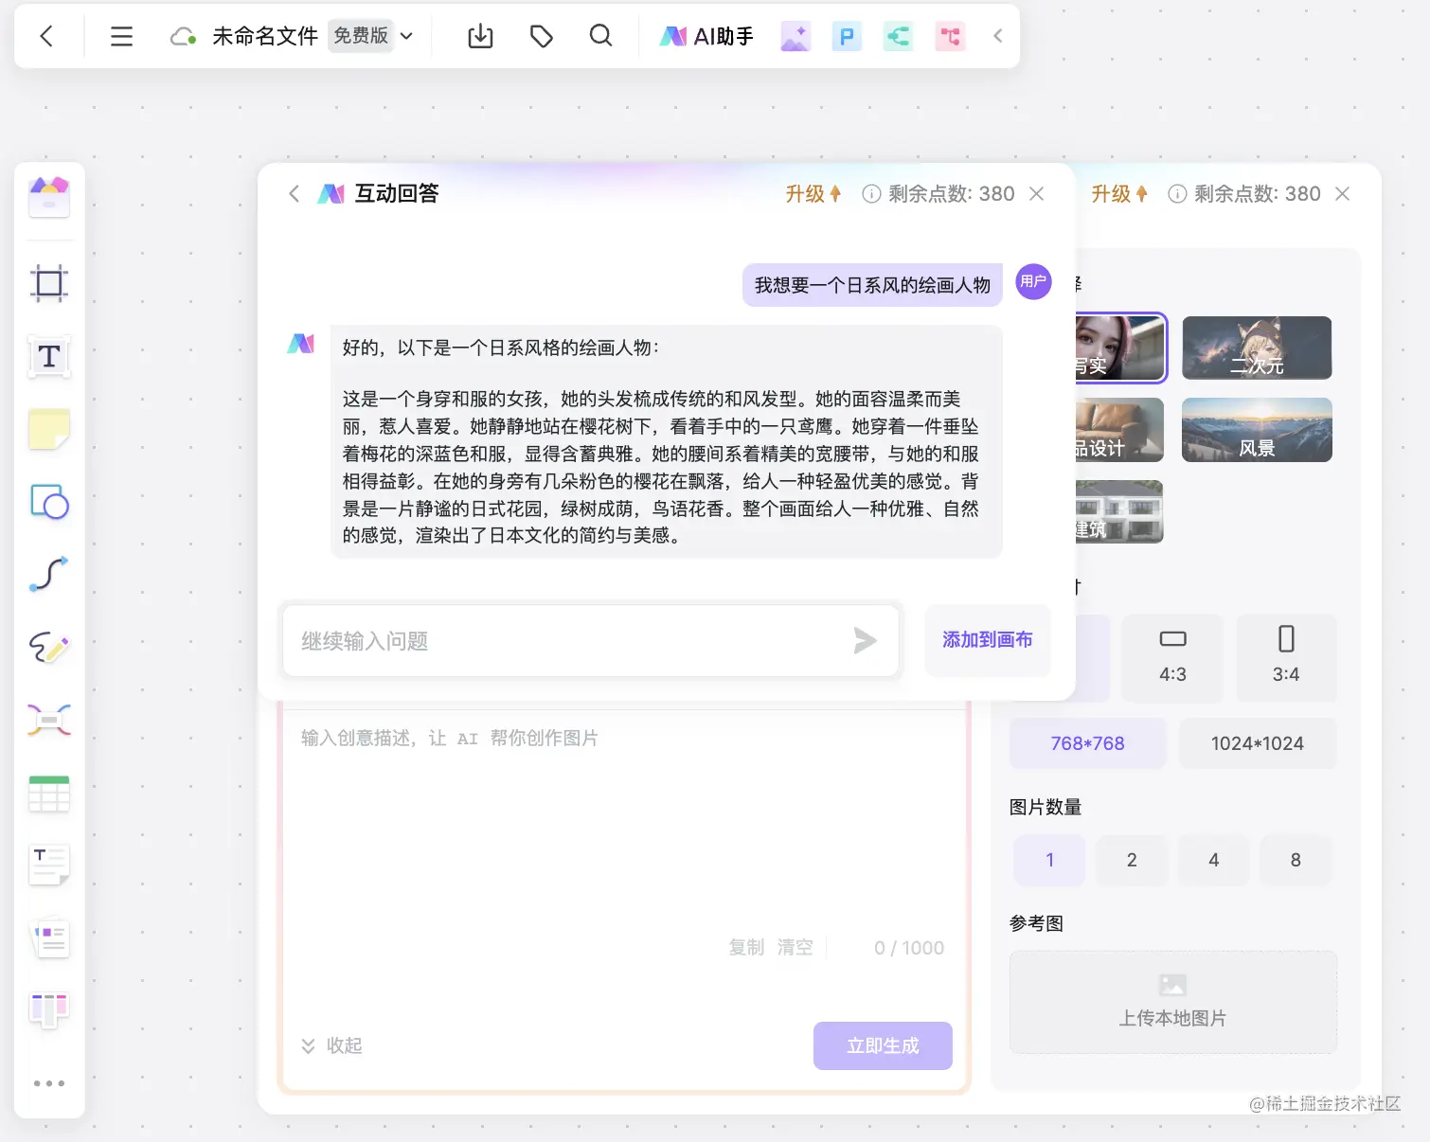
Task: Click 上传本地图片 upload area
Action: coord(1173,1002)
